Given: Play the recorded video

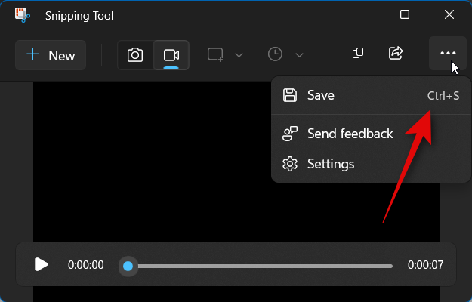Looking at the screenshot, I should click(42, 264).
